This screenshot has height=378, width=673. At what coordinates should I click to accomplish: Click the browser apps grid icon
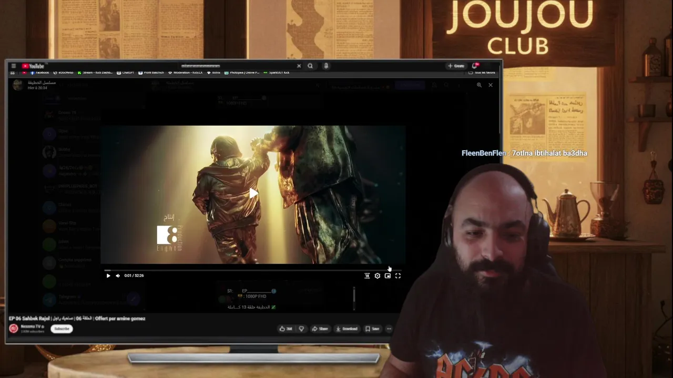[x=13, y=72]
